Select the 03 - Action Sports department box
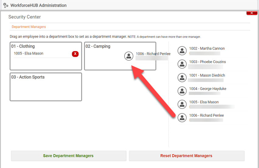The image size is (259, 168). click(46, 87)
